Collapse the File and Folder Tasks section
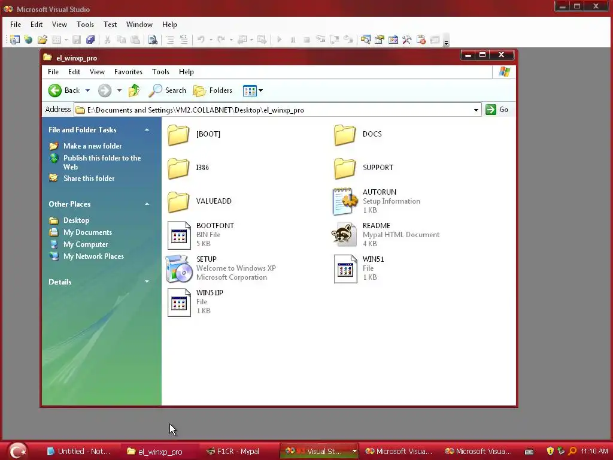Image resolution: width=613 pixels, height=460 pixels. click(x=147, y=129)
